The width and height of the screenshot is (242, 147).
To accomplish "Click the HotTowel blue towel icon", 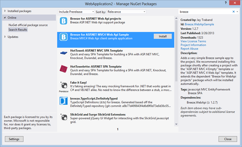I will [x=63, y=53].
